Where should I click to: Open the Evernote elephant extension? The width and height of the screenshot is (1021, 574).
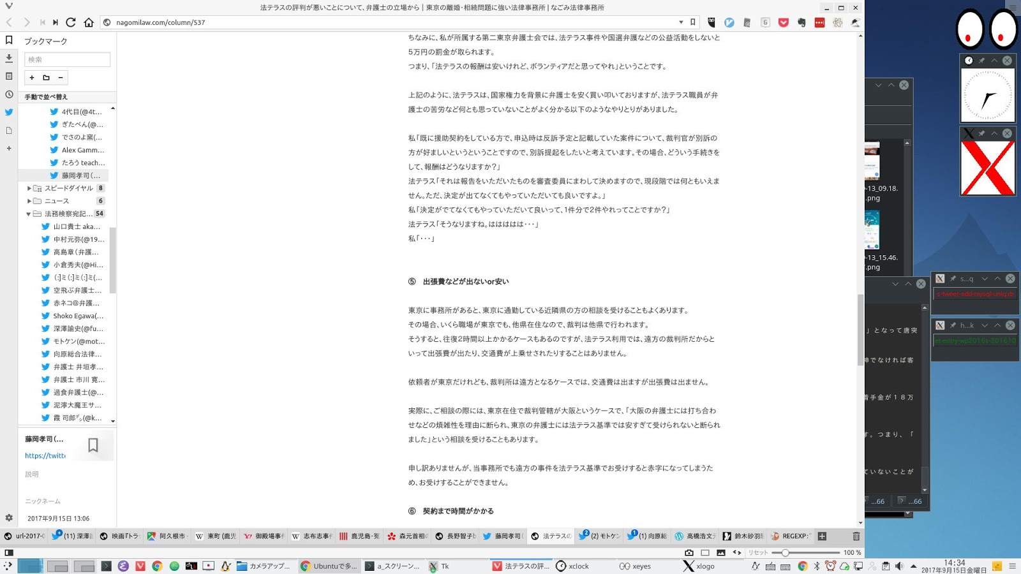point(801,22)
